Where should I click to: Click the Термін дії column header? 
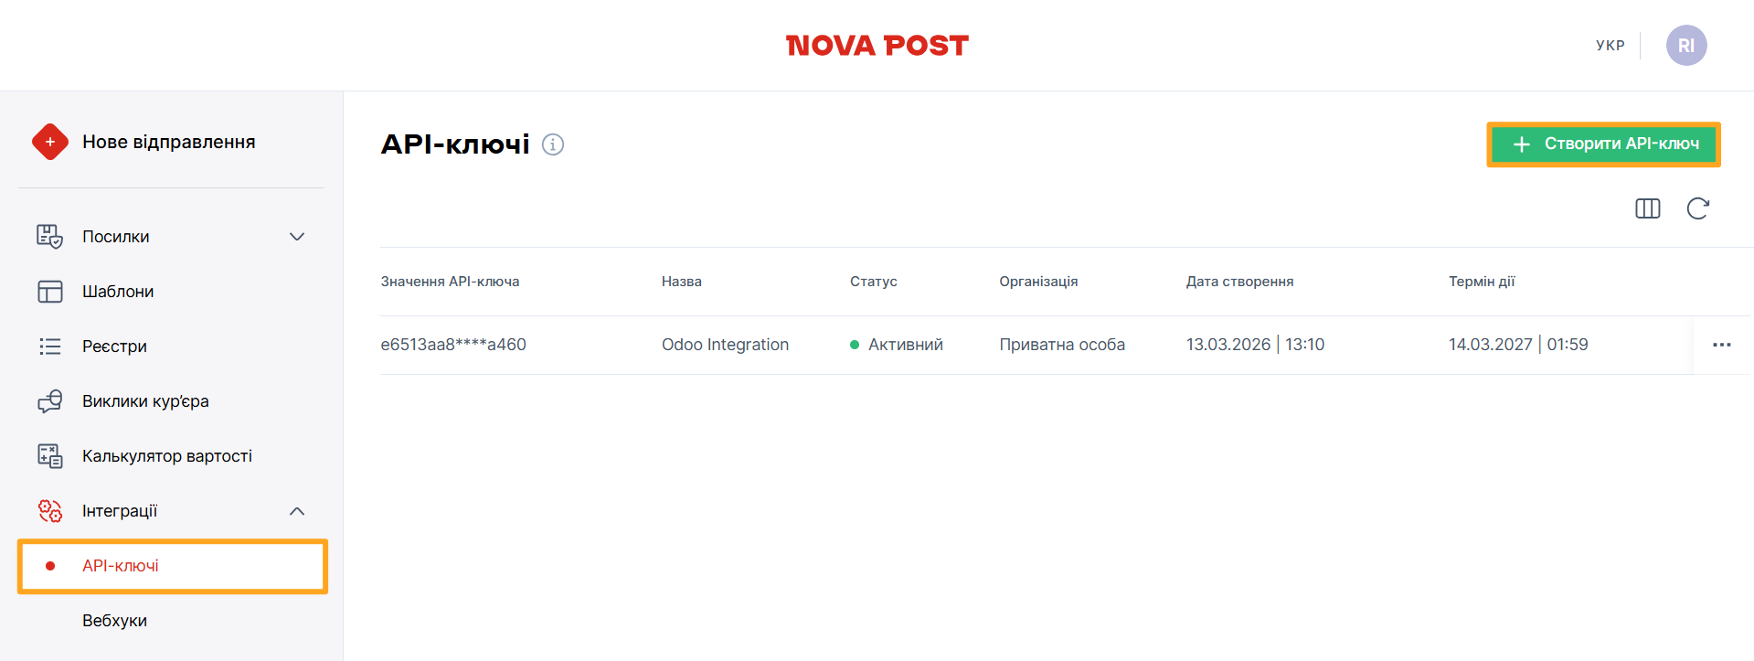tap(1482, 282)
